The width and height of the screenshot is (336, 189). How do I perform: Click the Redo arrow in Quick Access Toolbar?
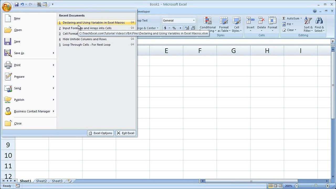click(x=30, y=4)
